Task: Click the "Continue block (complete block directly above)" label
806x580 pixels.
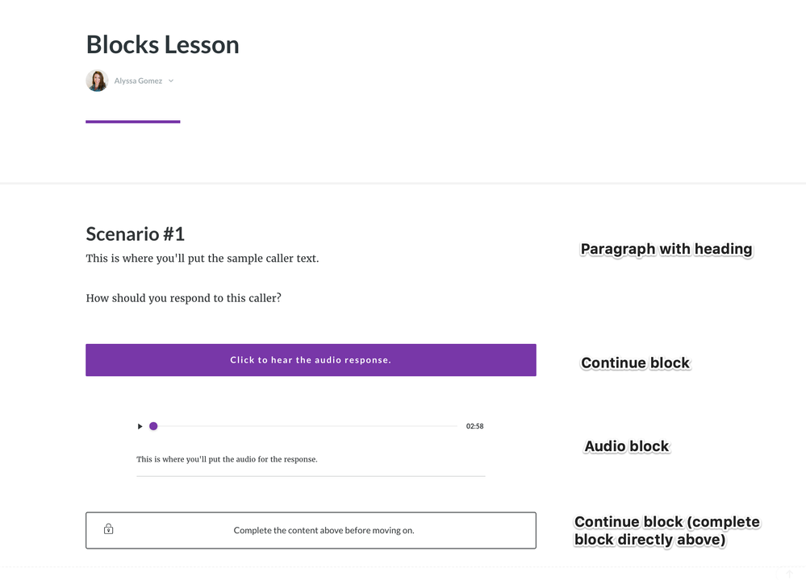Action: click(x=666, y=531)
